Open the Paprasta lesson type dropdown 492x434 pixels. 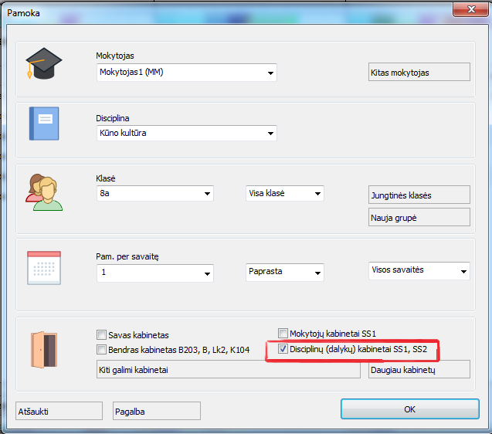tap(317, 273)
